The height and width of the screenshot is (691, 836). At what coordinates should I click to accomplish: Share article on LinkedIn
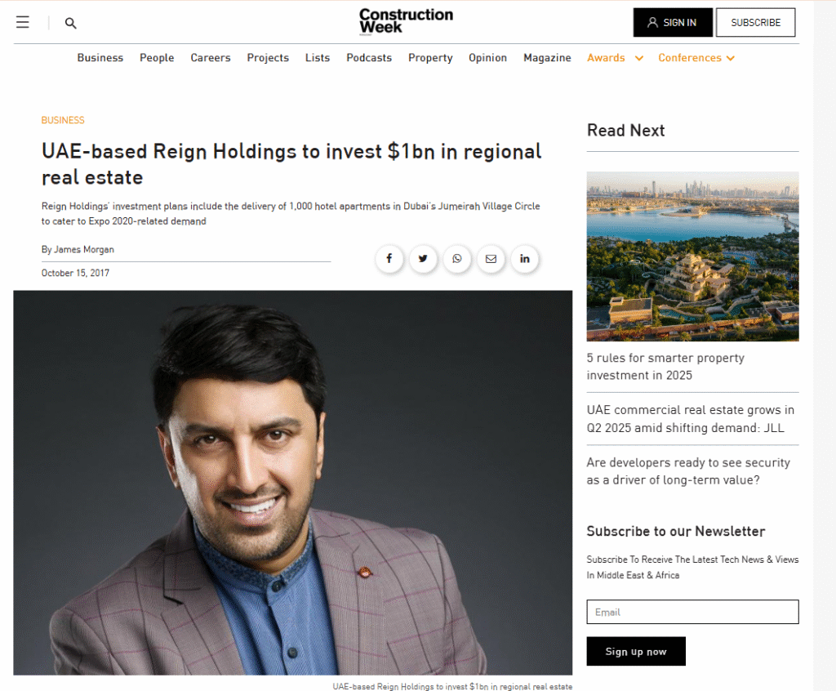click(x=525, y=259)
